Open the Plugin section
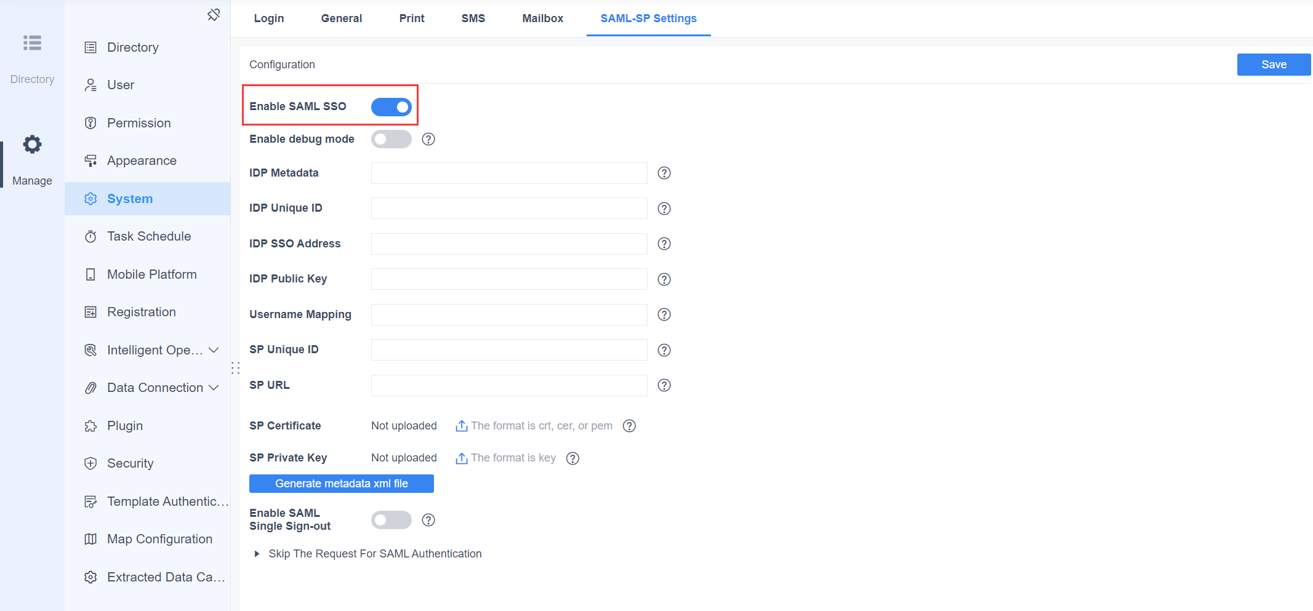This screenshot has width=1313, height=611. point(124,425)
